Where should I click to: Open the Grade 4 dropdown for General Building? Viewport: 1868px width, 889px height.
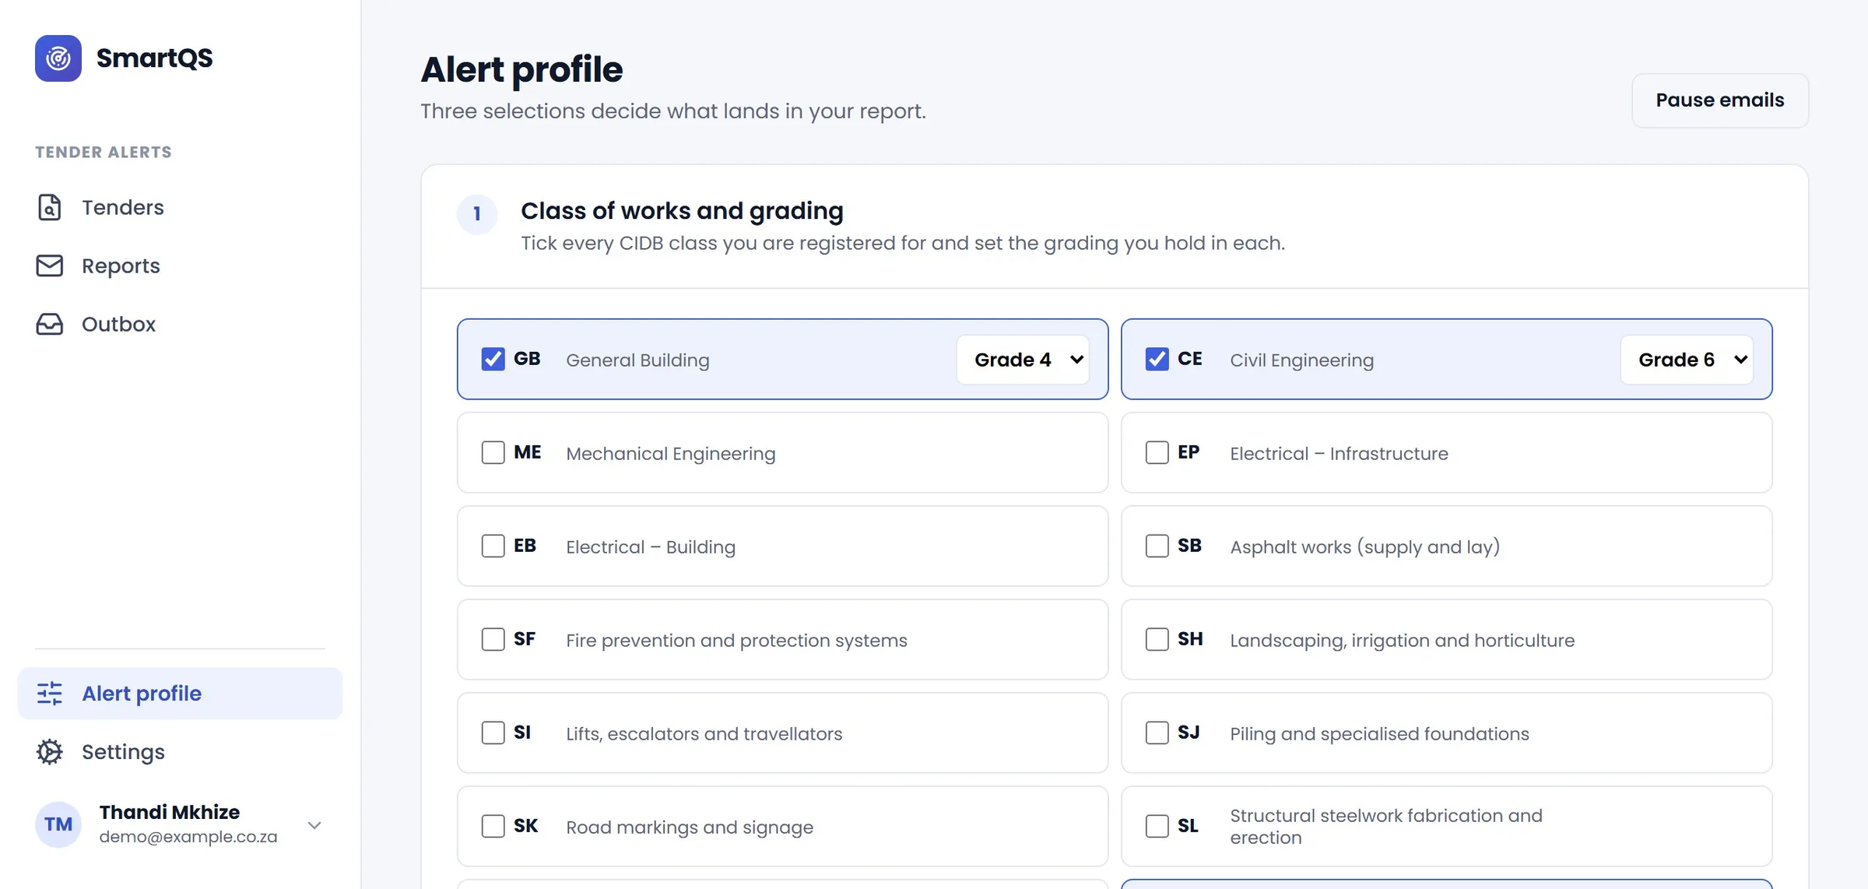[x=1023, y=360]
